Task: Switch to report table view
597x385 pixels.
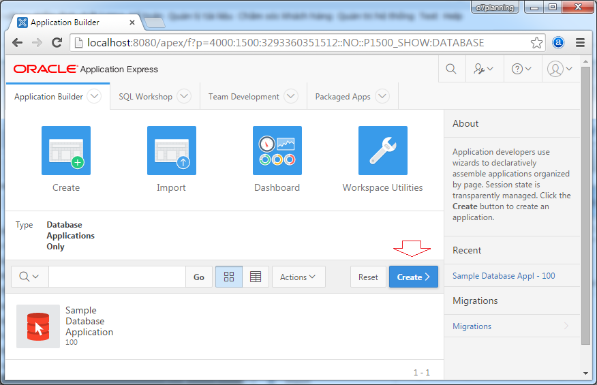Action: pyautogui.click(x=256, y=277)
